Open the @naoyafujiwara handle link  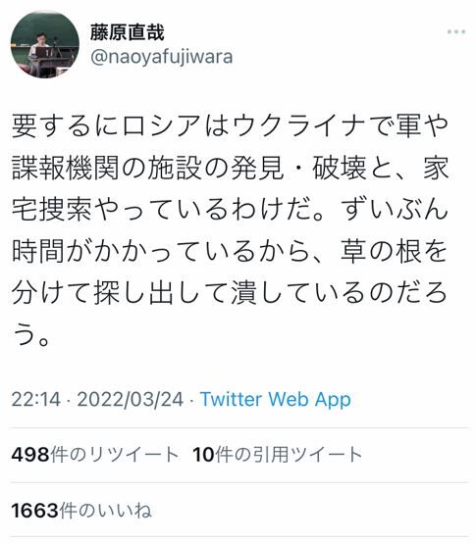[x=161, y=57]
